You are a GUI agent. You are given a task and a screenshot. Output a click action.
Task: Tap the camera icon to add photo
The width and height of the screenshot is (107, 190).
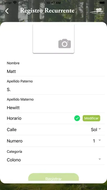coord(65,43)
